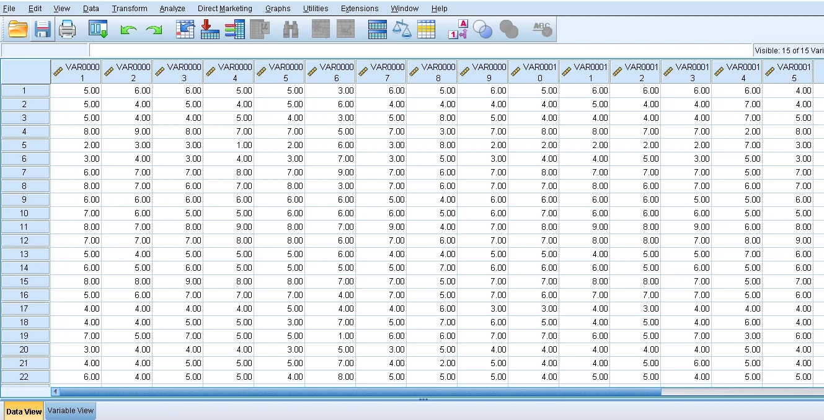Screen dimensions: 824x420
Task: Switch to Variable View tab
Action: pos(69,411)
